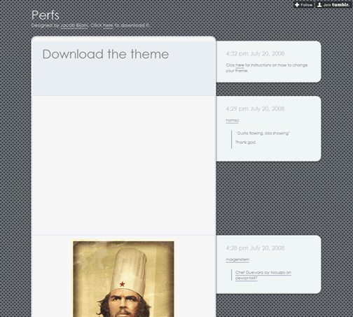Click 'here' for theme change instructions
Viewport: 353px width, 317px height.
coord(240,65)
